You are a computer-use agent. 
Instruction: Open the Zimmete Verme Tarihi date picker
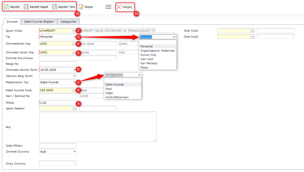tap(74, 70)
